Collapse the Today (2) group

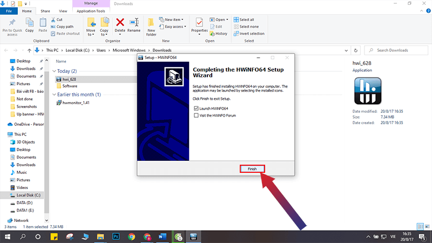(x=54, y=71)
